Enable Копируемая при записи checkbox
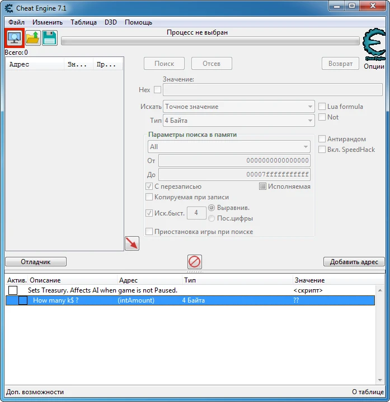390x402 pixels. point(149,197)
